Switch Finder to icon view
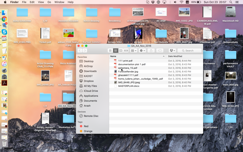This screenshot has height=152, width=243. click(x=110, y=51)
